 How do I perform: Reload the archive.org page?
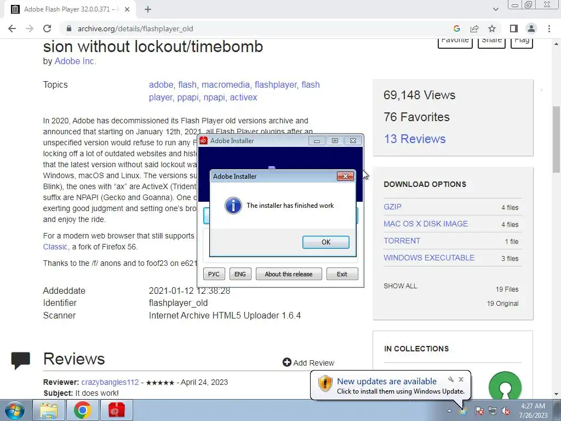coord(47,29)
